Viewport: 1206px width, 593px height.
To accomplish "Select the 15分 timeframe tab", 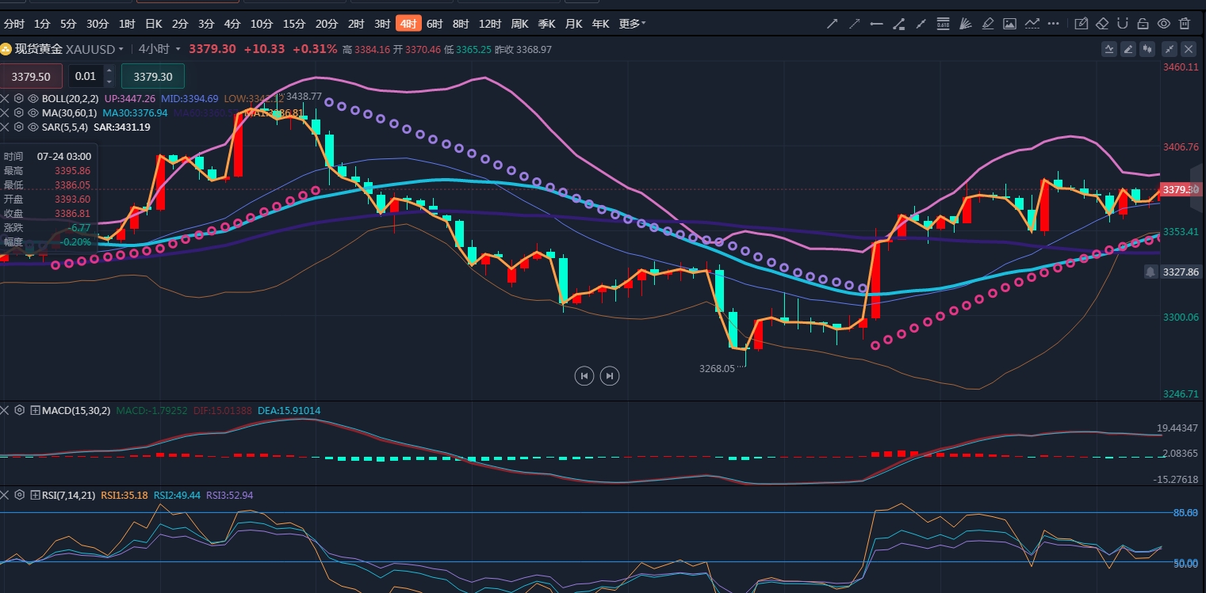I will (x=294, y=24).
